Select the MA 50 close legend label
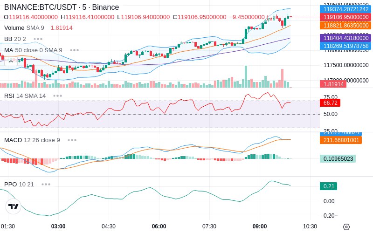Viewport: 373px width, 233px height. click(x=33, y=50)
